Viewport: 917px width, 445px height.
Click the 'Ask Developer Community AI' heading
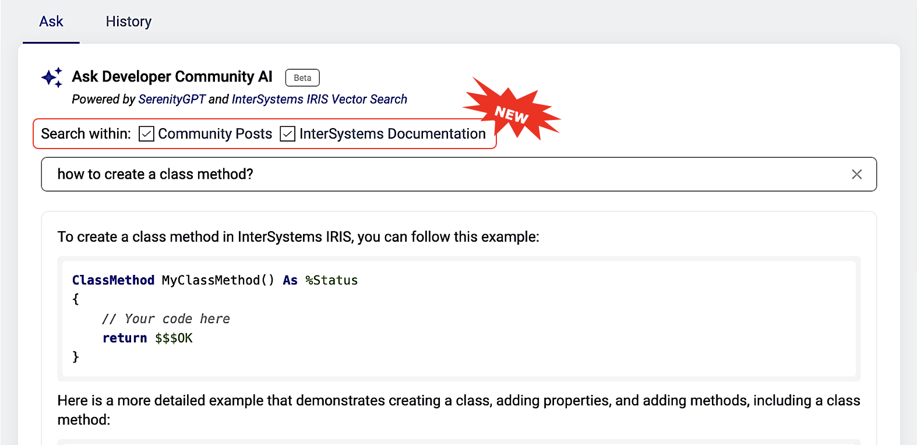point(172,77)
